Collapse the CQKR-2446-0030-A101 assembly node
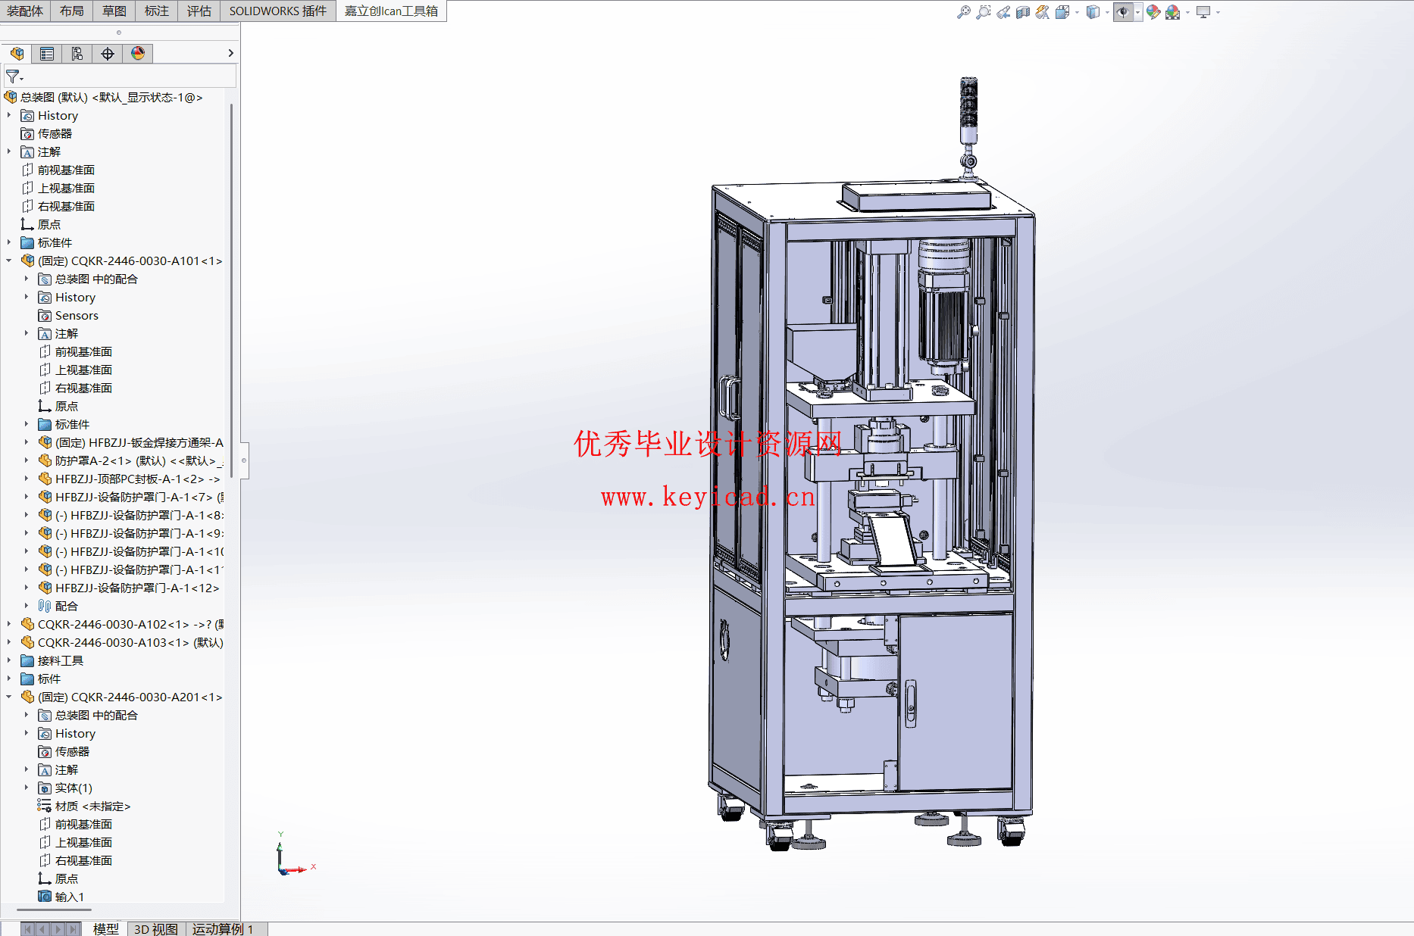Image resolution: width=1414 pixels, height=936 pixels. pos(9,261)
